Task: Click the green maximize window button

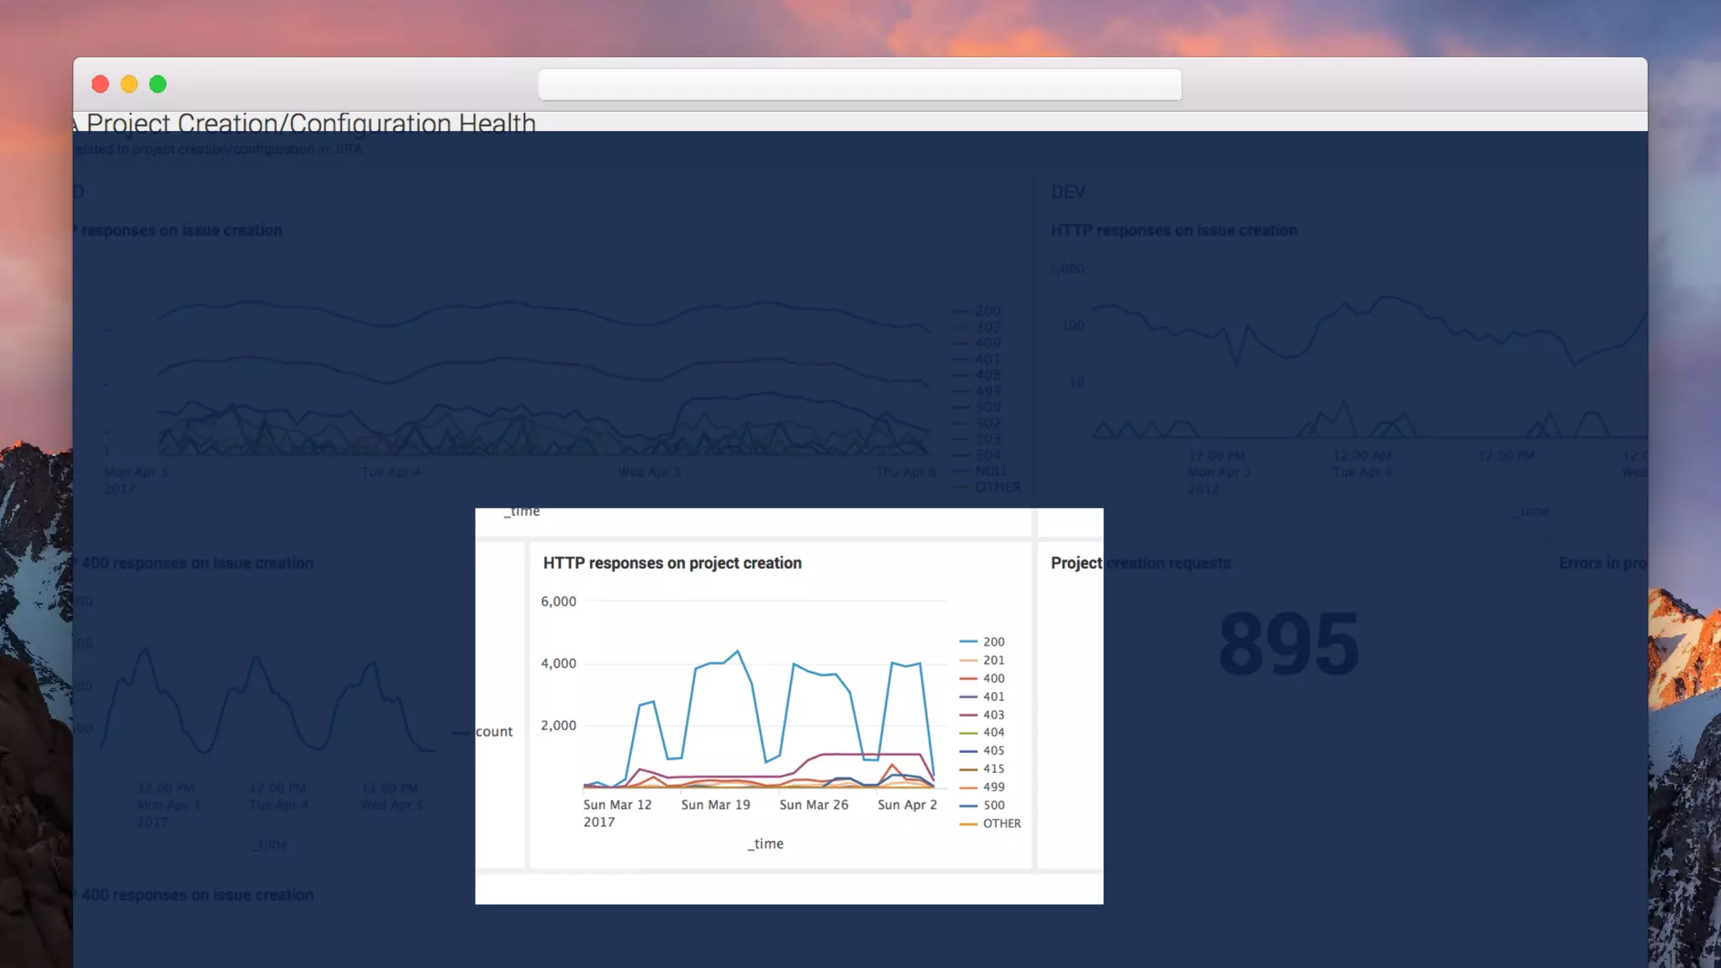Action: 158,84
